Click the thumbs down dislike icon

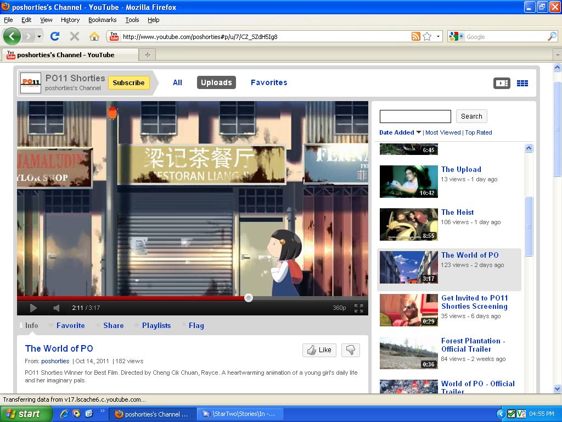click(x=350, y=350)
